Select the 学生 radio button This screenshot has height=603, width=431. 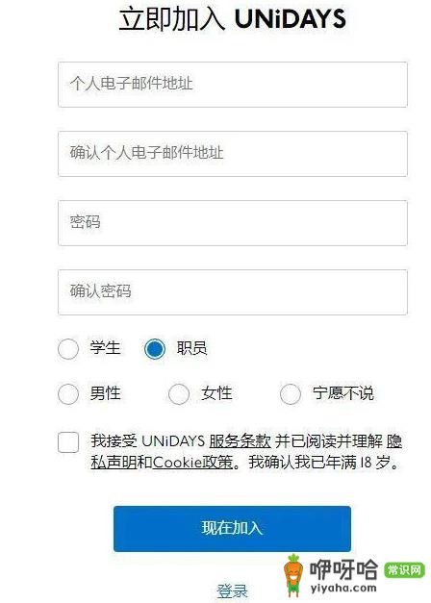[68, 349]
